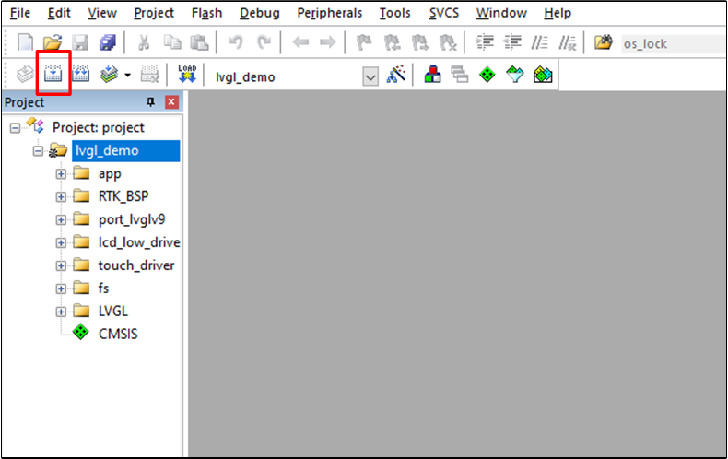
Task: Collapse the lvgl_demo target node
Action: (38, 151)
